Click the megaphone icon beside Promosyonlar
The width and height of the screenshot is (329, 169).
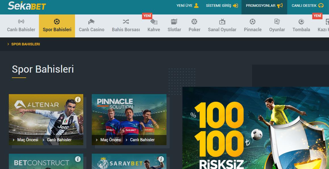[x=280, y=6]
